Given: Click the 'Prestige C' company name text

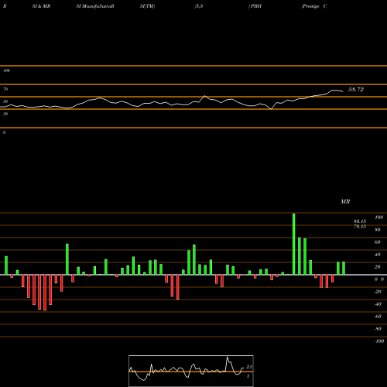Looking at the screenshot, I should (314, 6).
